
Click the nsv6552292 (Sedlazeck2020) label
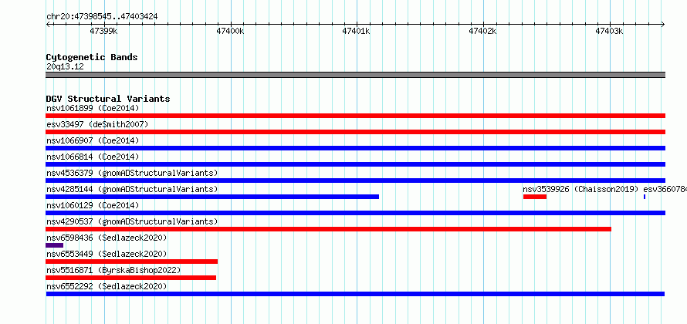(107, 286)
